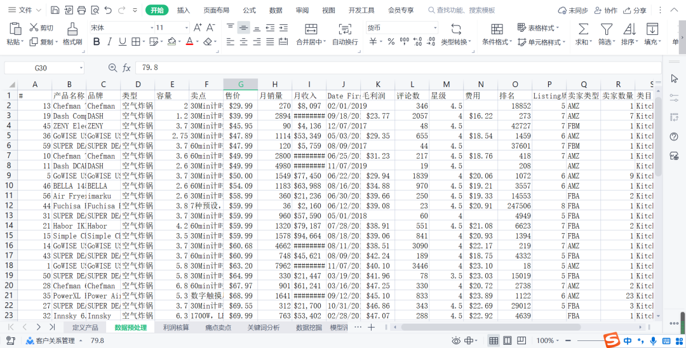Click the red font color A swatch
Screen dimensions: 686x348
pos(189,41)
